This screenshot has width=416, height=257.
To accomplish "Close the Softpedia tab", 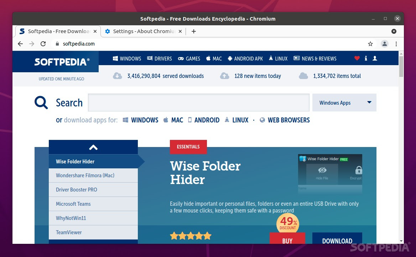I will (x=95, y=31).
